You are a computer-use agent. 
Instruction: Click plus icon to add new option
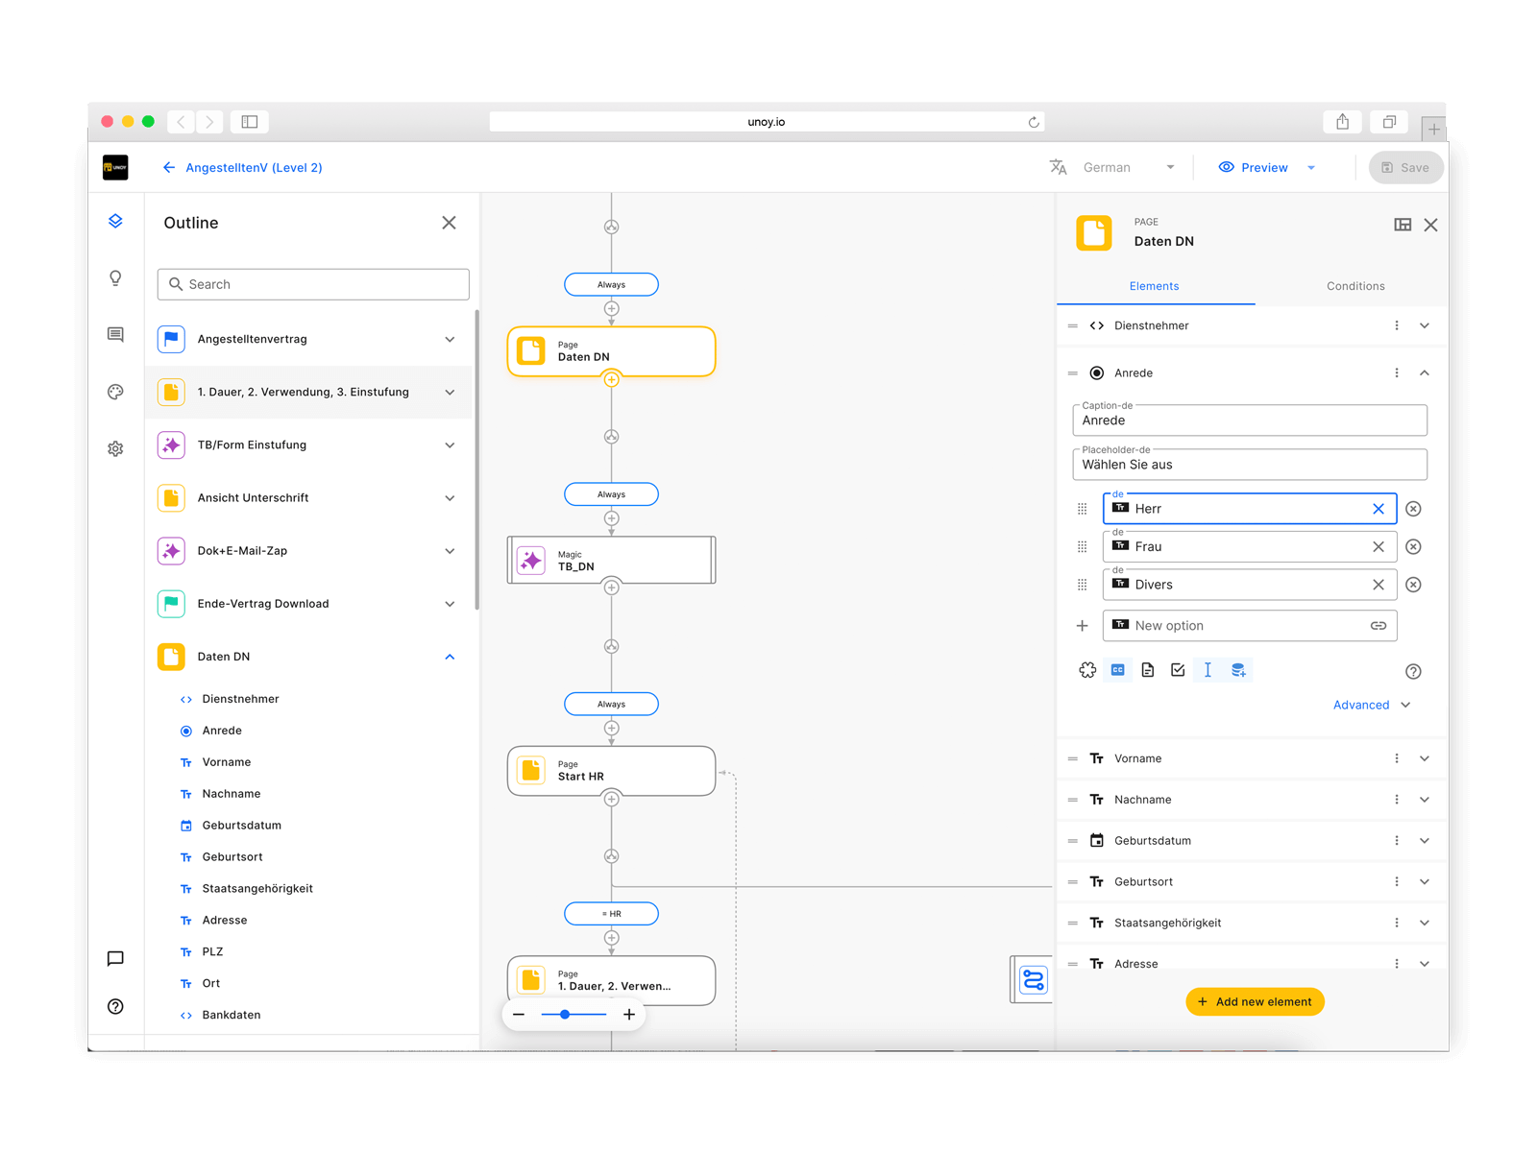click(x=1083, y=626)
